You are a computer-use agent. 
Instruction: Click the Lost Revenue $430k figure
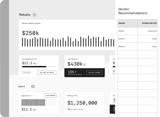(x=75, y=64)
